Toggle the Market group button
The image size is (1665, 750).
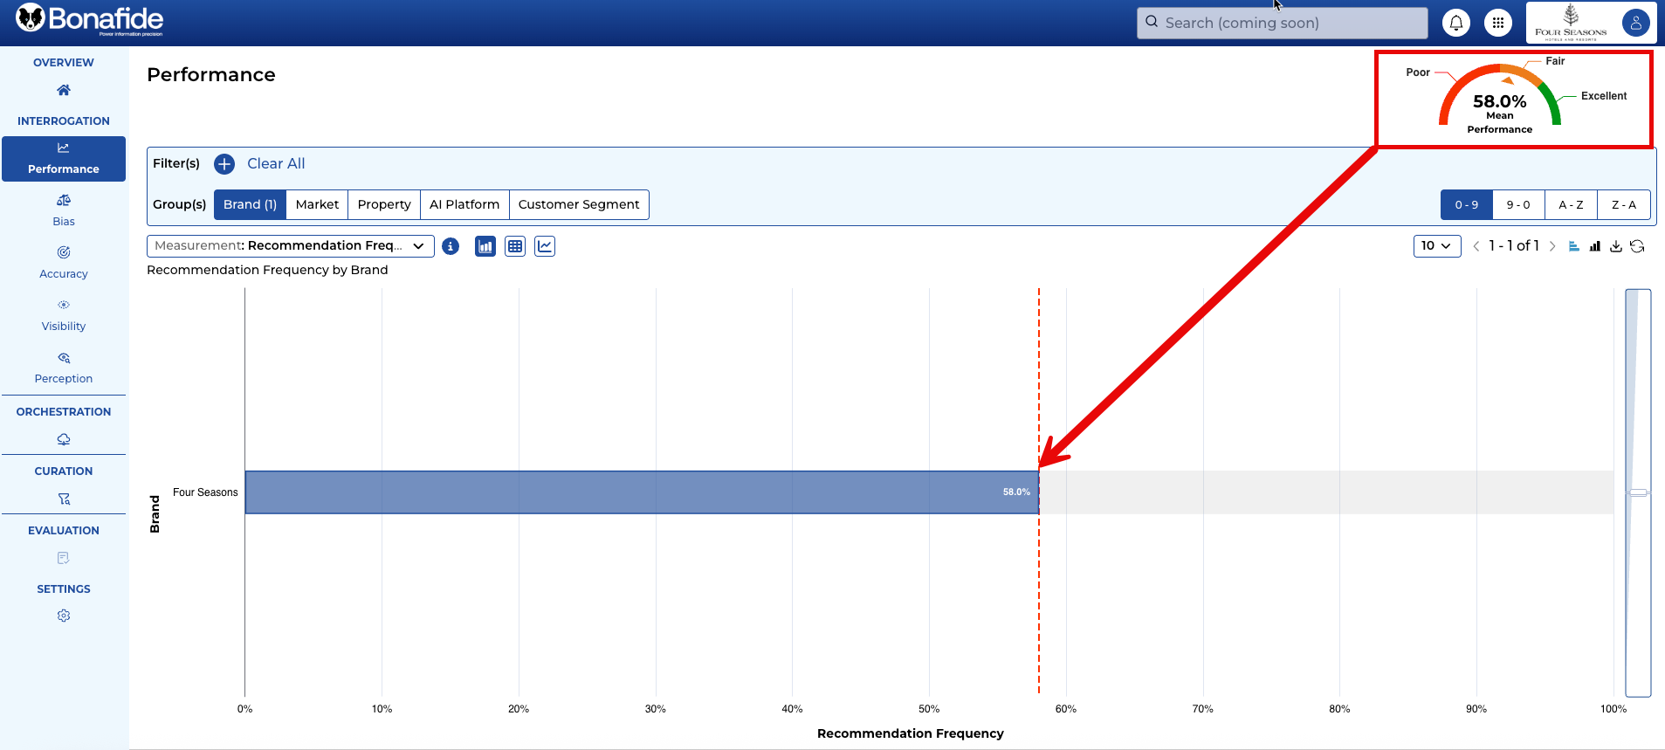tap(317, 204)
